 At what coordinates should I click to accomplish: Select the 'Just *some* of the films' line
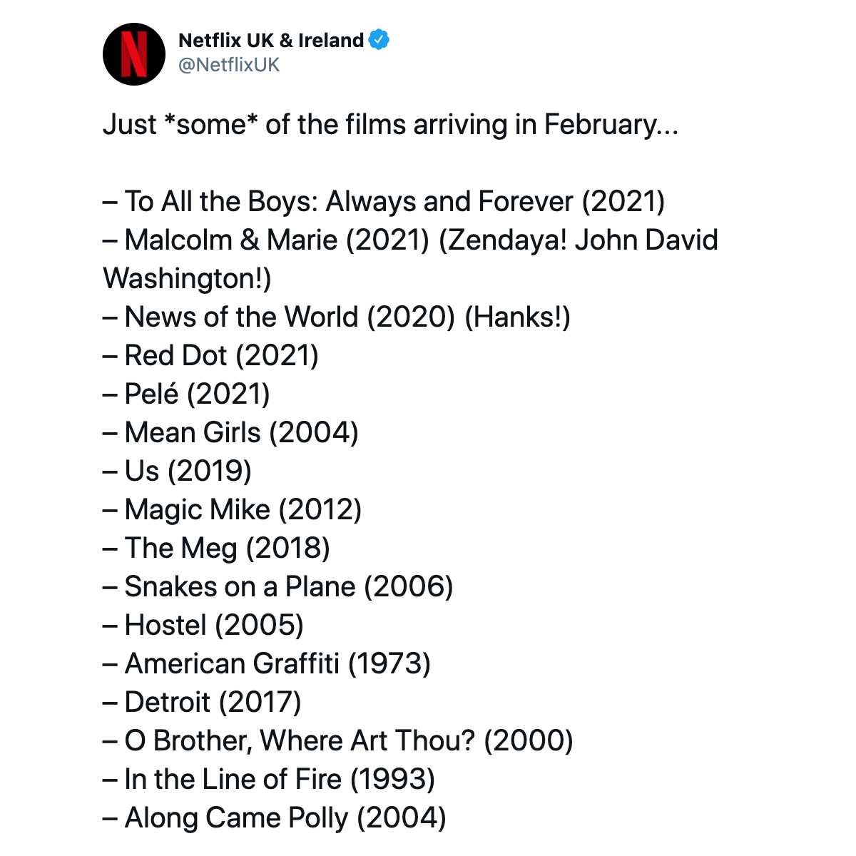click(x=390, y=125)
